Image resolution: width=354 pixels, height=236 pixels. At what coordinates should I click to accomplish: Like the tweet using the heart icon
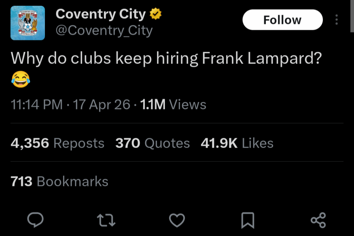click(177, 219)
